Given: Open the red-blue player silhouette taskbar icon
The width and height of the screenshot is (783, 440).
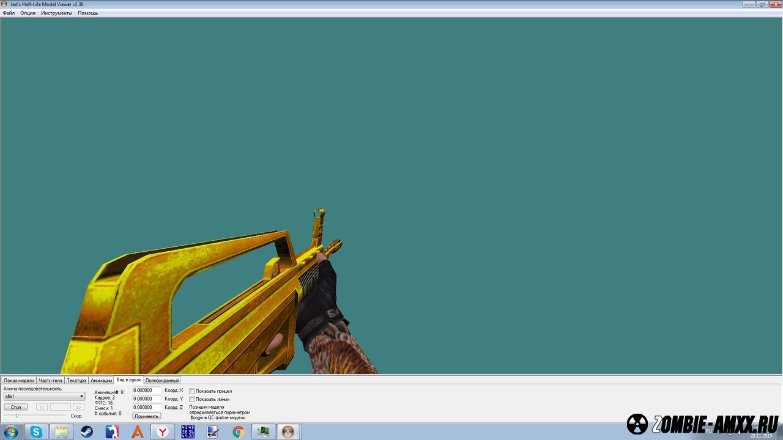Looking at the screenshot, I should coord(112,432).
